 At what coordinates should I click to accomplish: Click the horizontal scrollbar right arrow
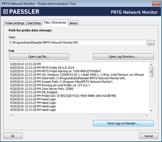147,115
